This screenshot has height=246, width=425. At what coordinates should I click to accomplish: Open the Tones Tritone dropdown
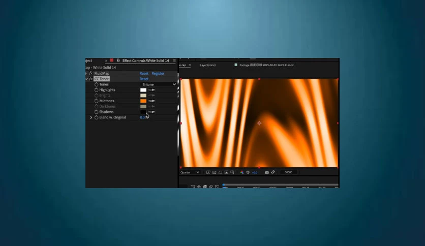(159, 84)
